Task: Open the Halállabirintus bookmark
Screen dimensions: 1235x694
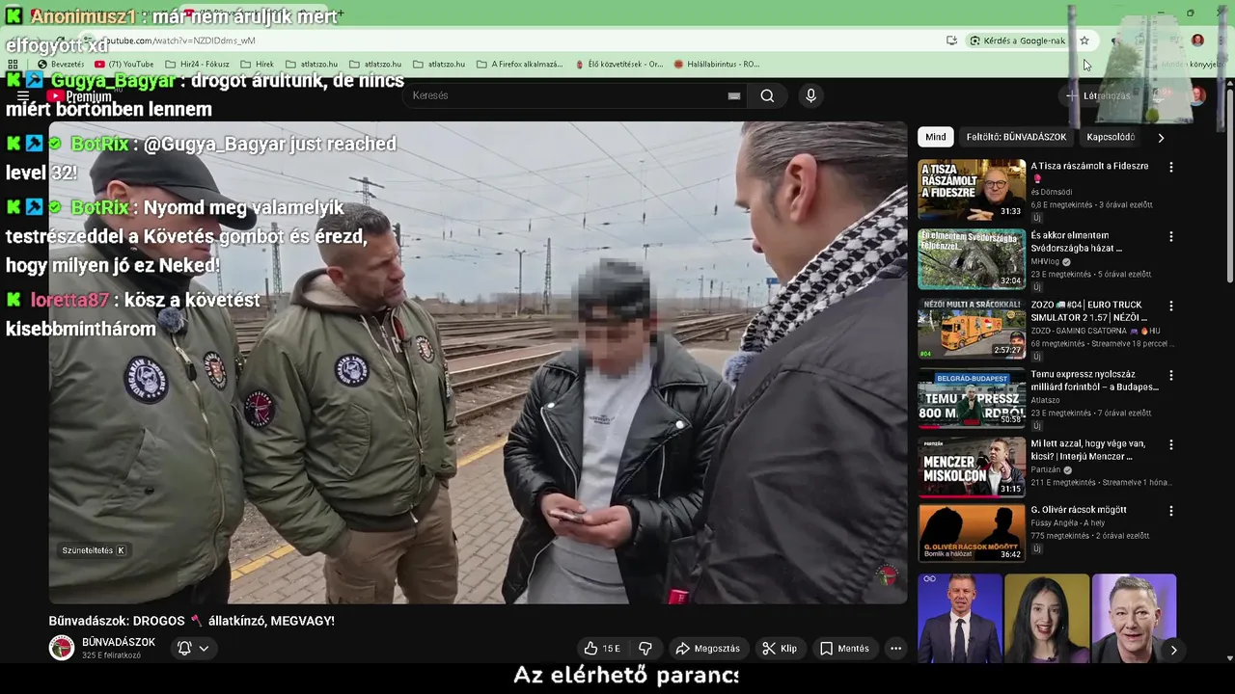Action: coord(716,65)
